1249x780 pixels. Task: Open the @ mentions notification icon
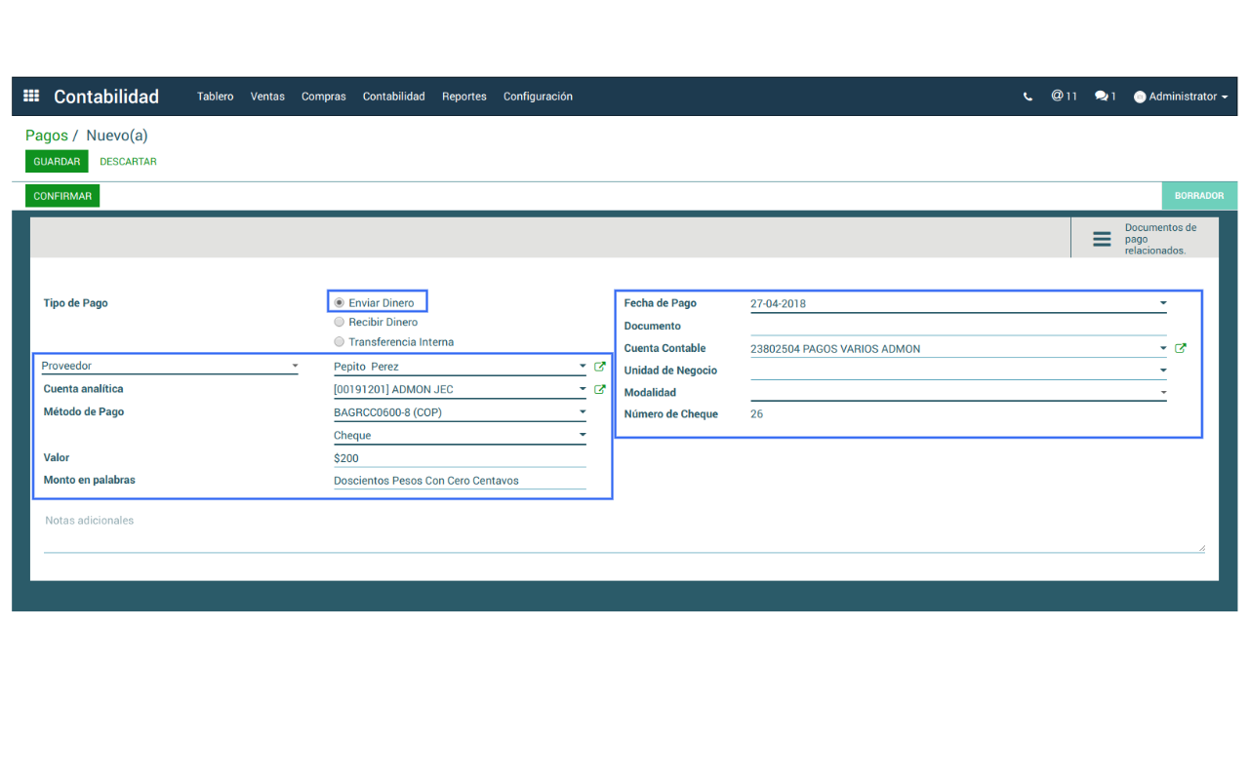click(1063, 97)
